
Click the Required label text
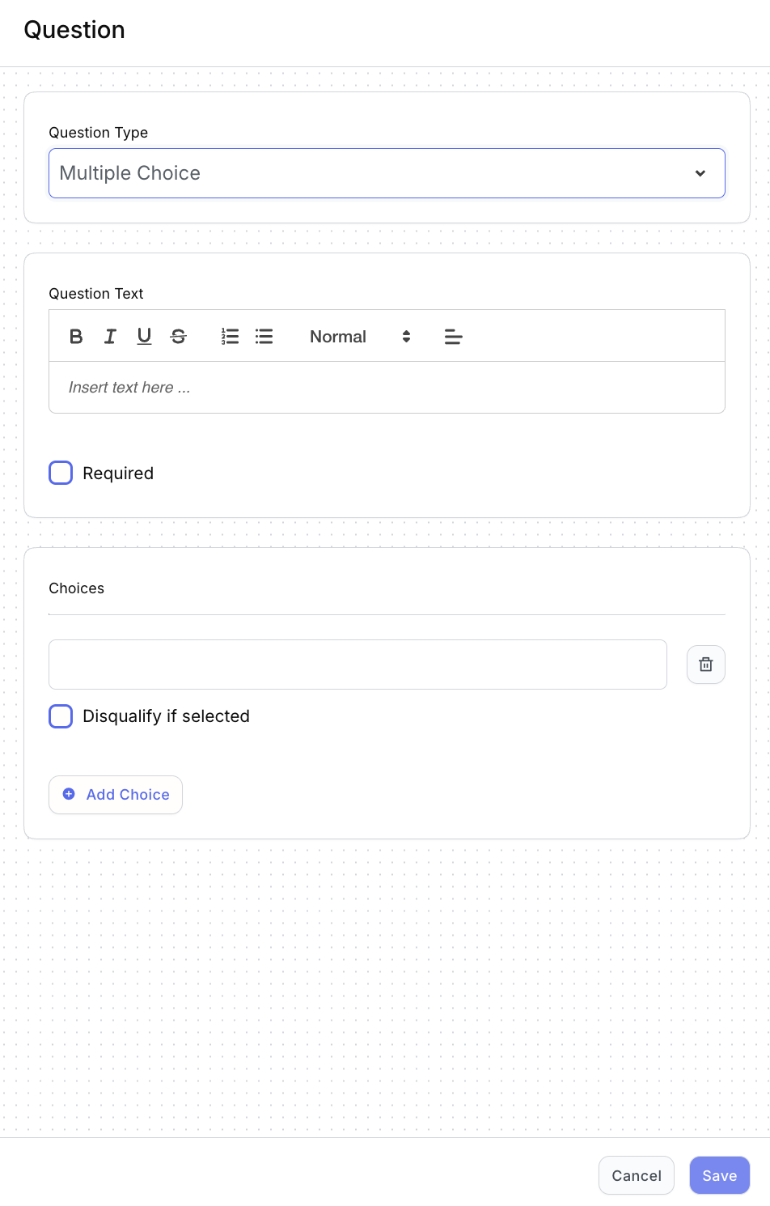(118, 473)
